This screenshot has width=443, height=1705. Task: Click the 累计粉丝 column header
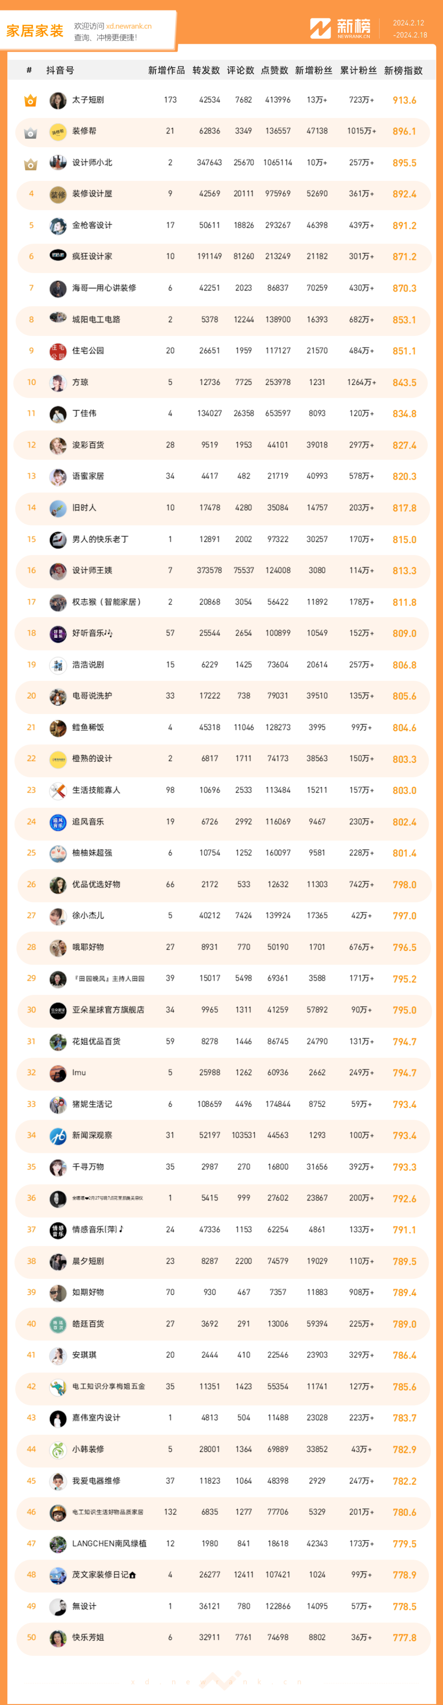click(x=358, y=71)
